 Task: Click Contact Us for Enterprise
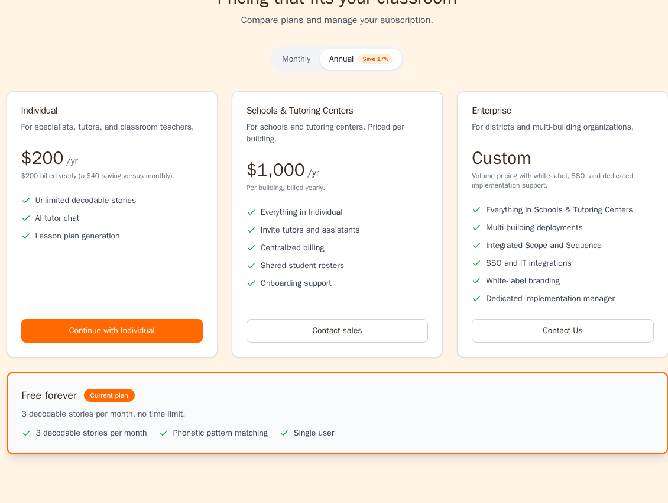(x=562, y=331)
